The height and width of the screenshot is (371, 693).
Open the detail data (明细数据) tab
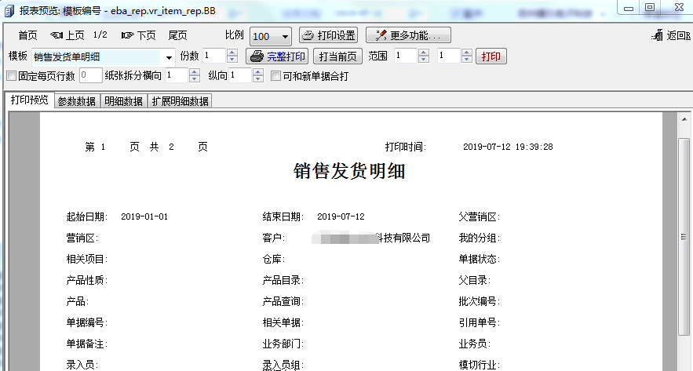pos(124,101)
